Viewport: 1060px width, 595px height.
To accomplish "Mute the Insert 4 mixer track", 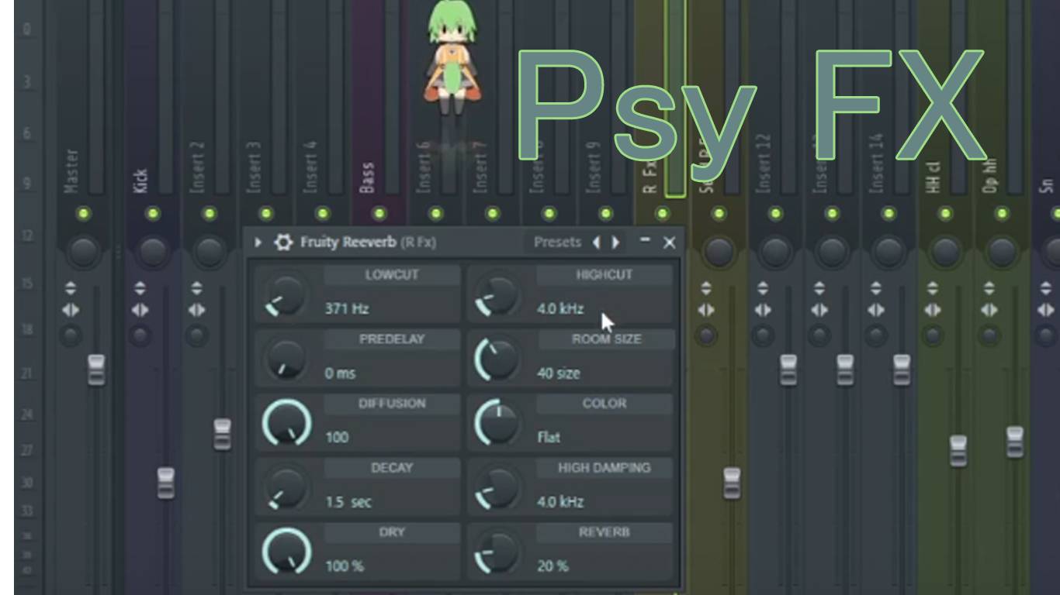I will point(323,214).
